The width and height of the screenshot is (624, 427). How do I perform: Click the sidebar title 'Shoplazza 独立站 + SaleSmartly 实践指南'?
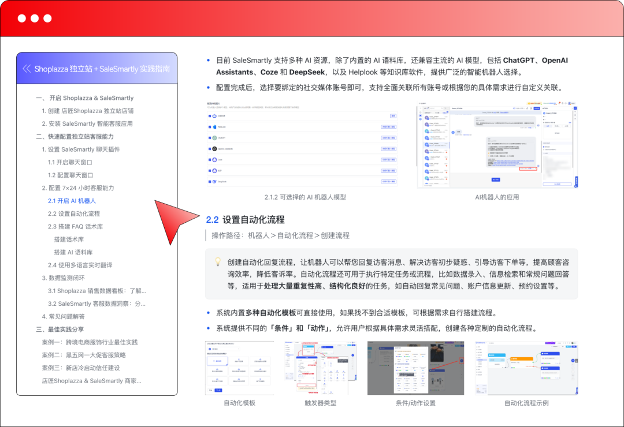click(102, 69)
